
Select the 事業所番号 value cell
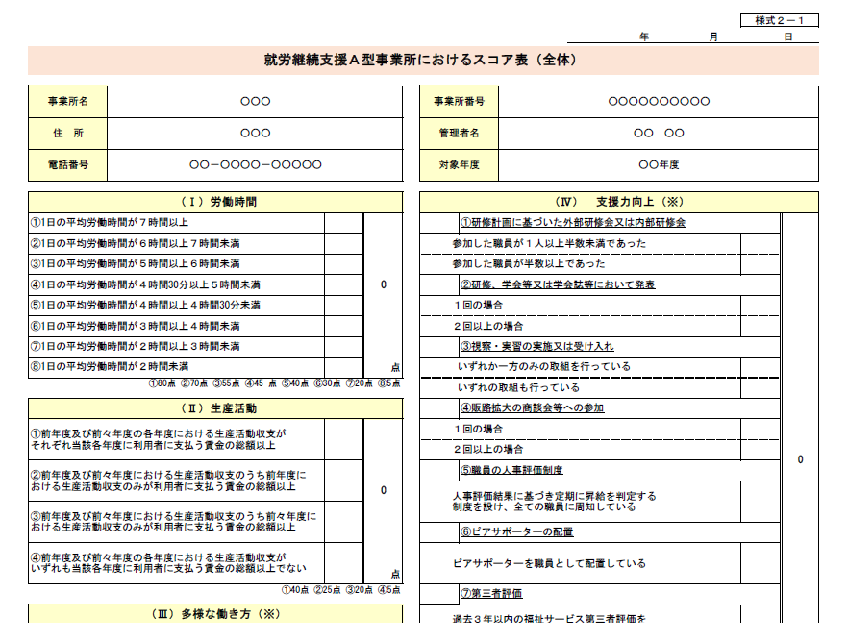click(x=659, y=101)
